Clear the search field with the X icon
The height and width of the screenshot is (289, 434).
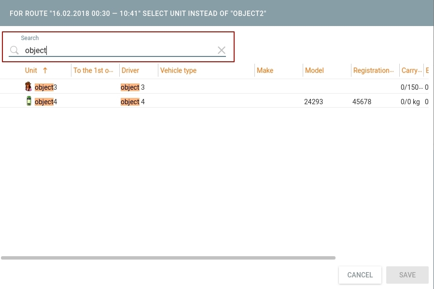221,50
